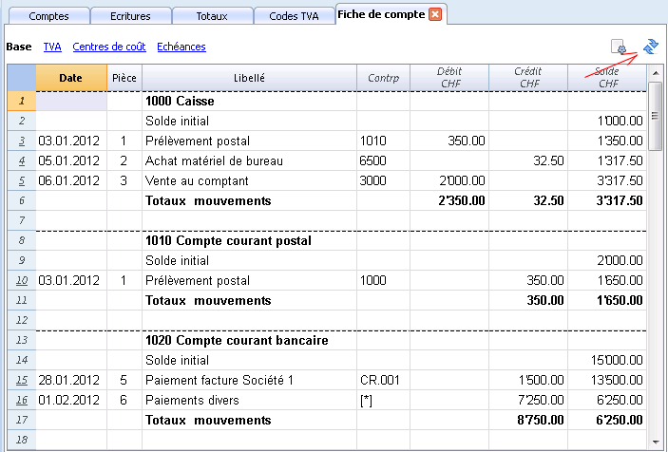
Task: Select the empty Date cell in row 1
Action: tap(71, 102)
